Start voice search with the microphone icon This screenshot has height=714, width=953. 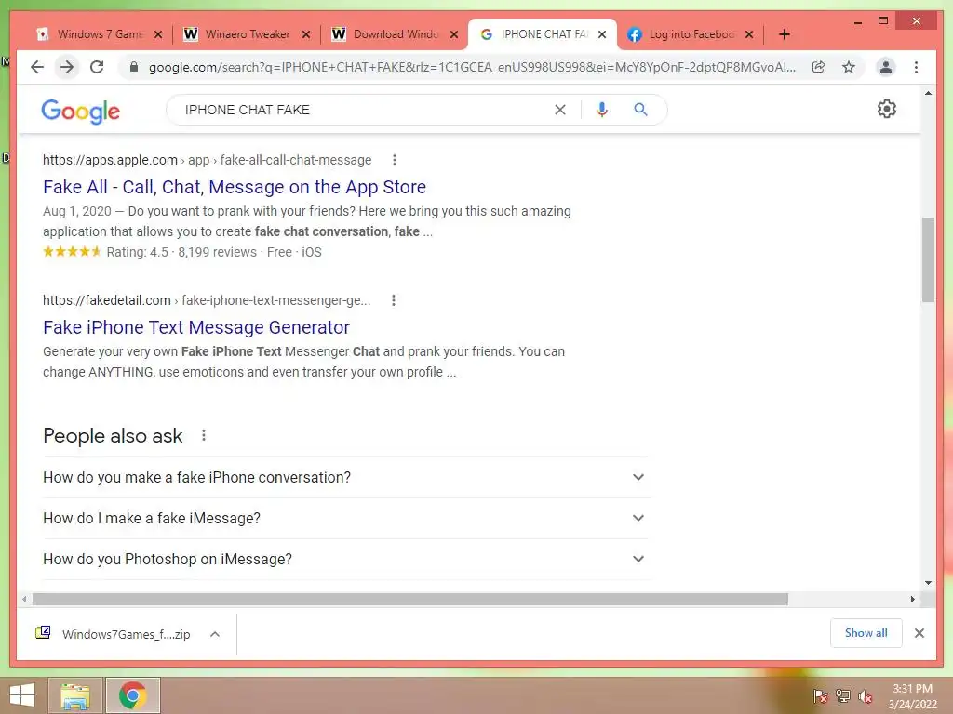(x=602, y=110)
